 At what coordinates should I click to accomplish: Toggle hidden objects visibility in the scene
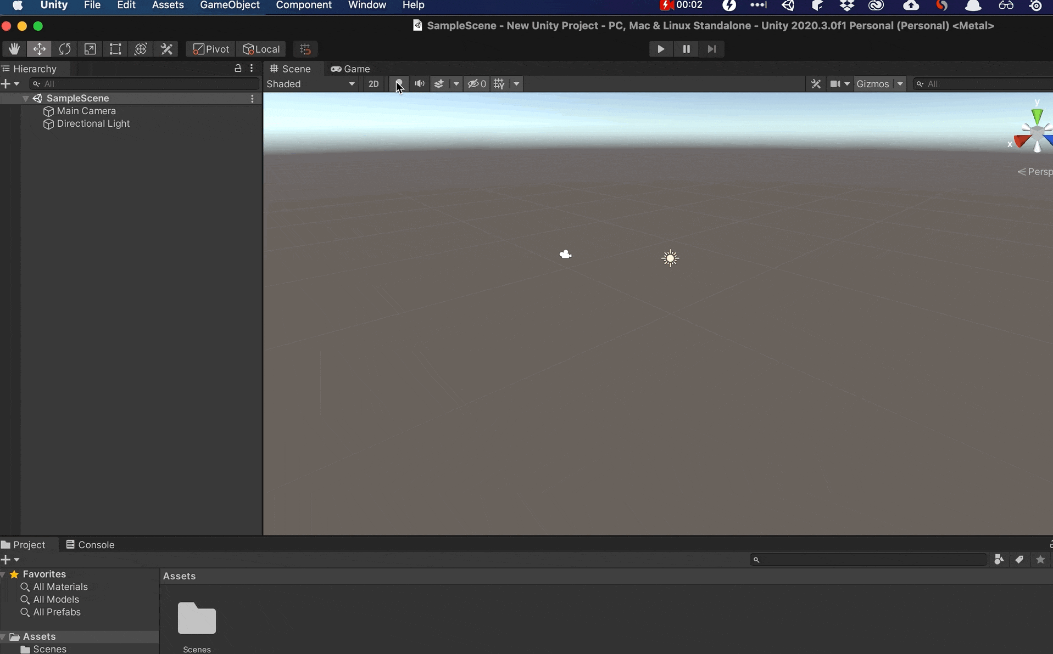(476, 84)
